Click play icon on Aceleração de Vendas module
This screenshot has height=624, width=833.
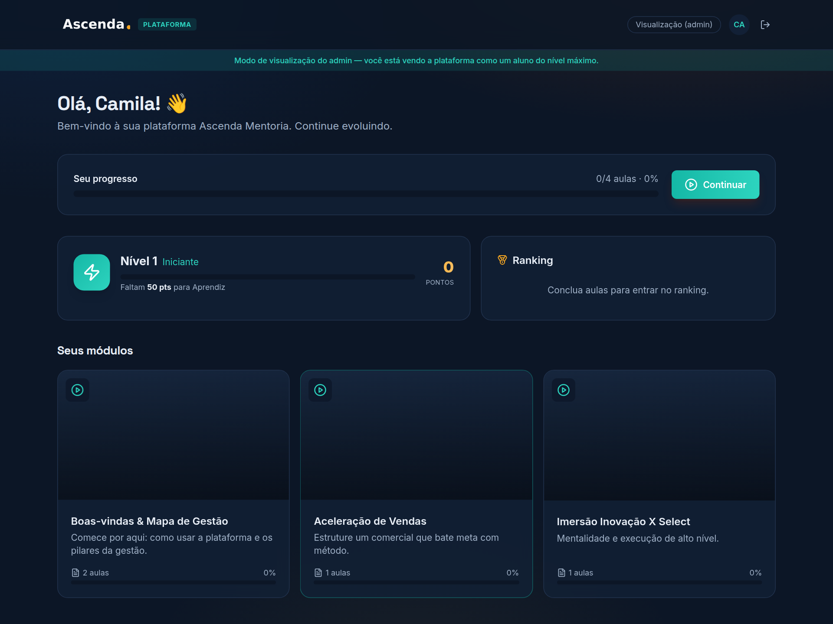(320, 390)
